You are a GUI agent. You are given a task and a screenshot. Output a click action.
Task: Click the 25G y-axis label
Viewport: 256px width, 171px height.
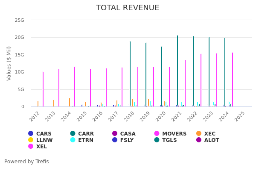20,20
